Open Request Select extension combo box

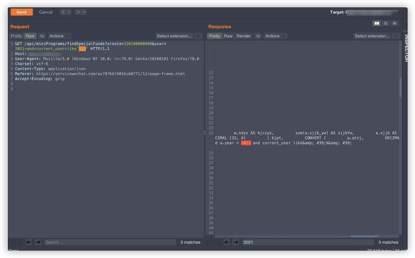point(174,36)
